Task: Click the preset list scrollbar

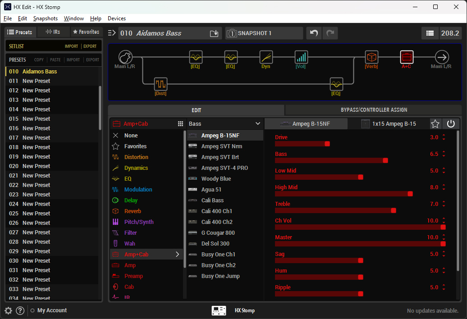Action: click(100, 108)
